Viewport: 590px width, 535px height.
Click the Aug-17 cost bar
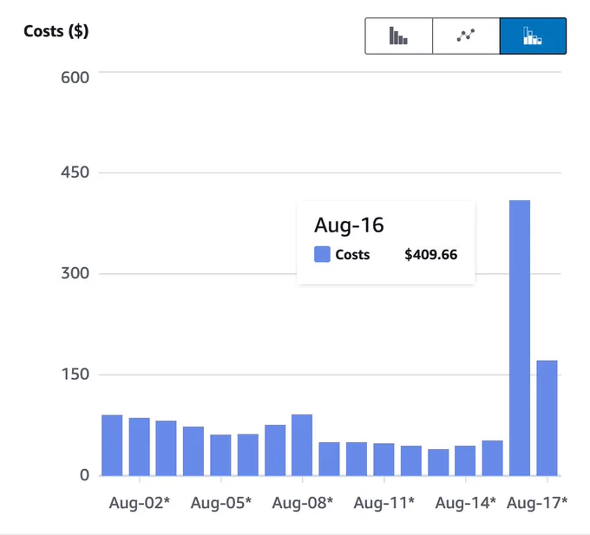[547, 418]
